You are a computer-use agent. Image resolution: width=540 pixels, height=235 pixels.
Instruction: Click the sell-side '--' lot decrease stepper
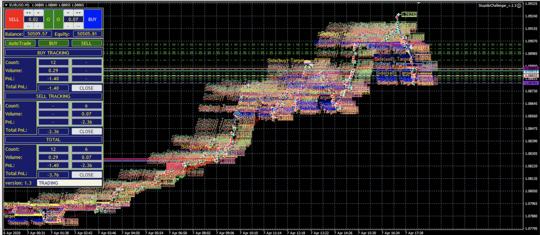pos(28,26)
